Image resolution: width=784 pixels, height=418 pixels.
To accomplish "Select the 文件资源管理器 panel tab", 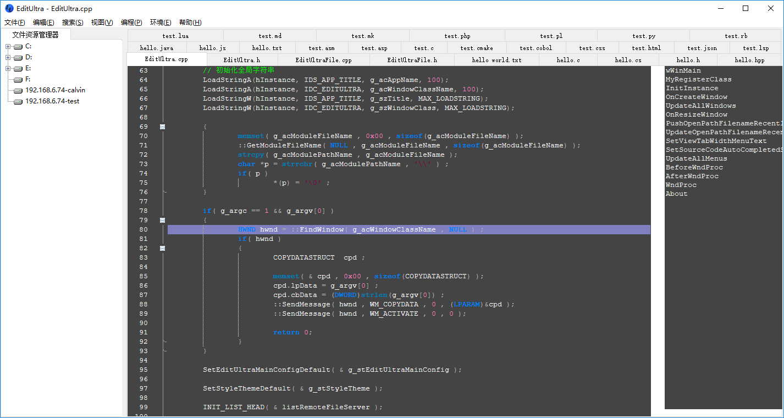I will [x=35, y=35].
